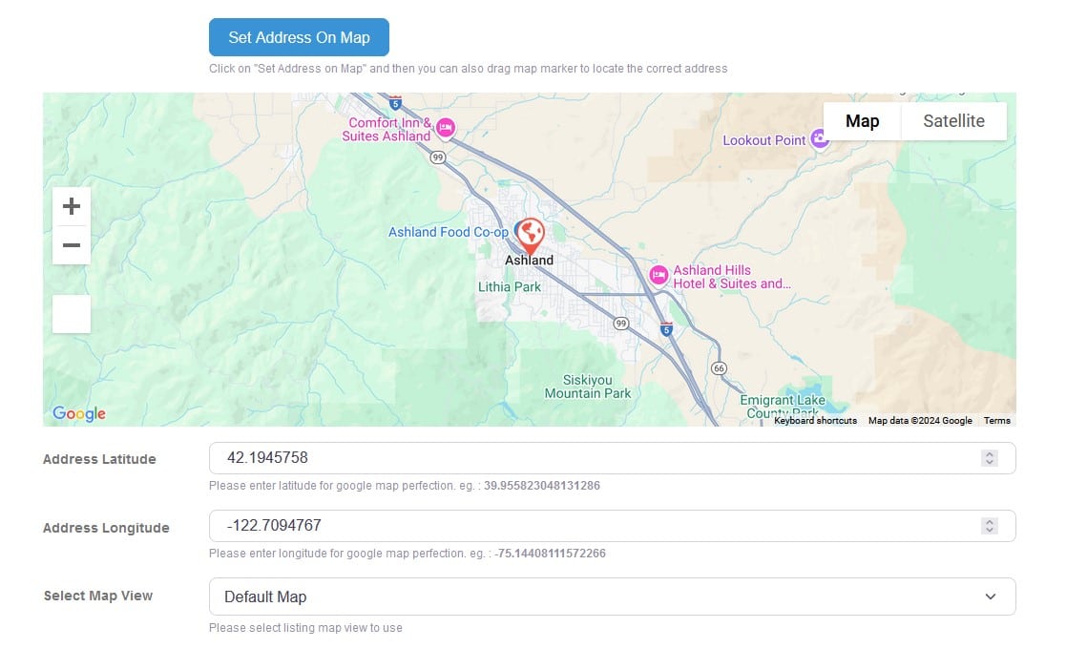The width and height of the screenshot is (1066, 649).
Task: Click the Pegman street view control box
Action: 72,314
